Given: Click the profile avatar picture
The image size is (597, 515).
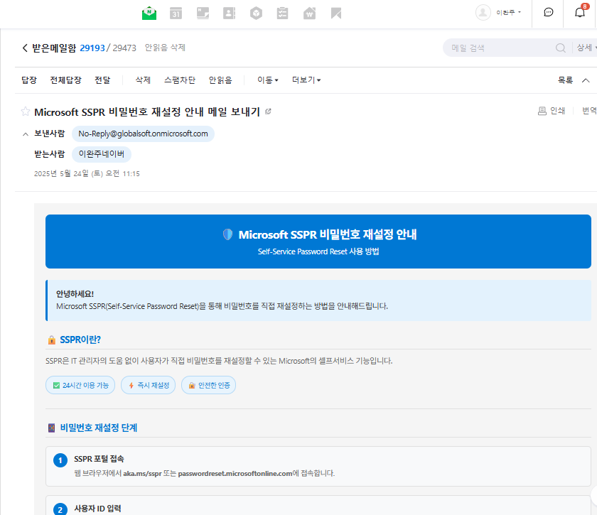Looking at the screenshot, I should pyautogui.click(x=483, y=13).
